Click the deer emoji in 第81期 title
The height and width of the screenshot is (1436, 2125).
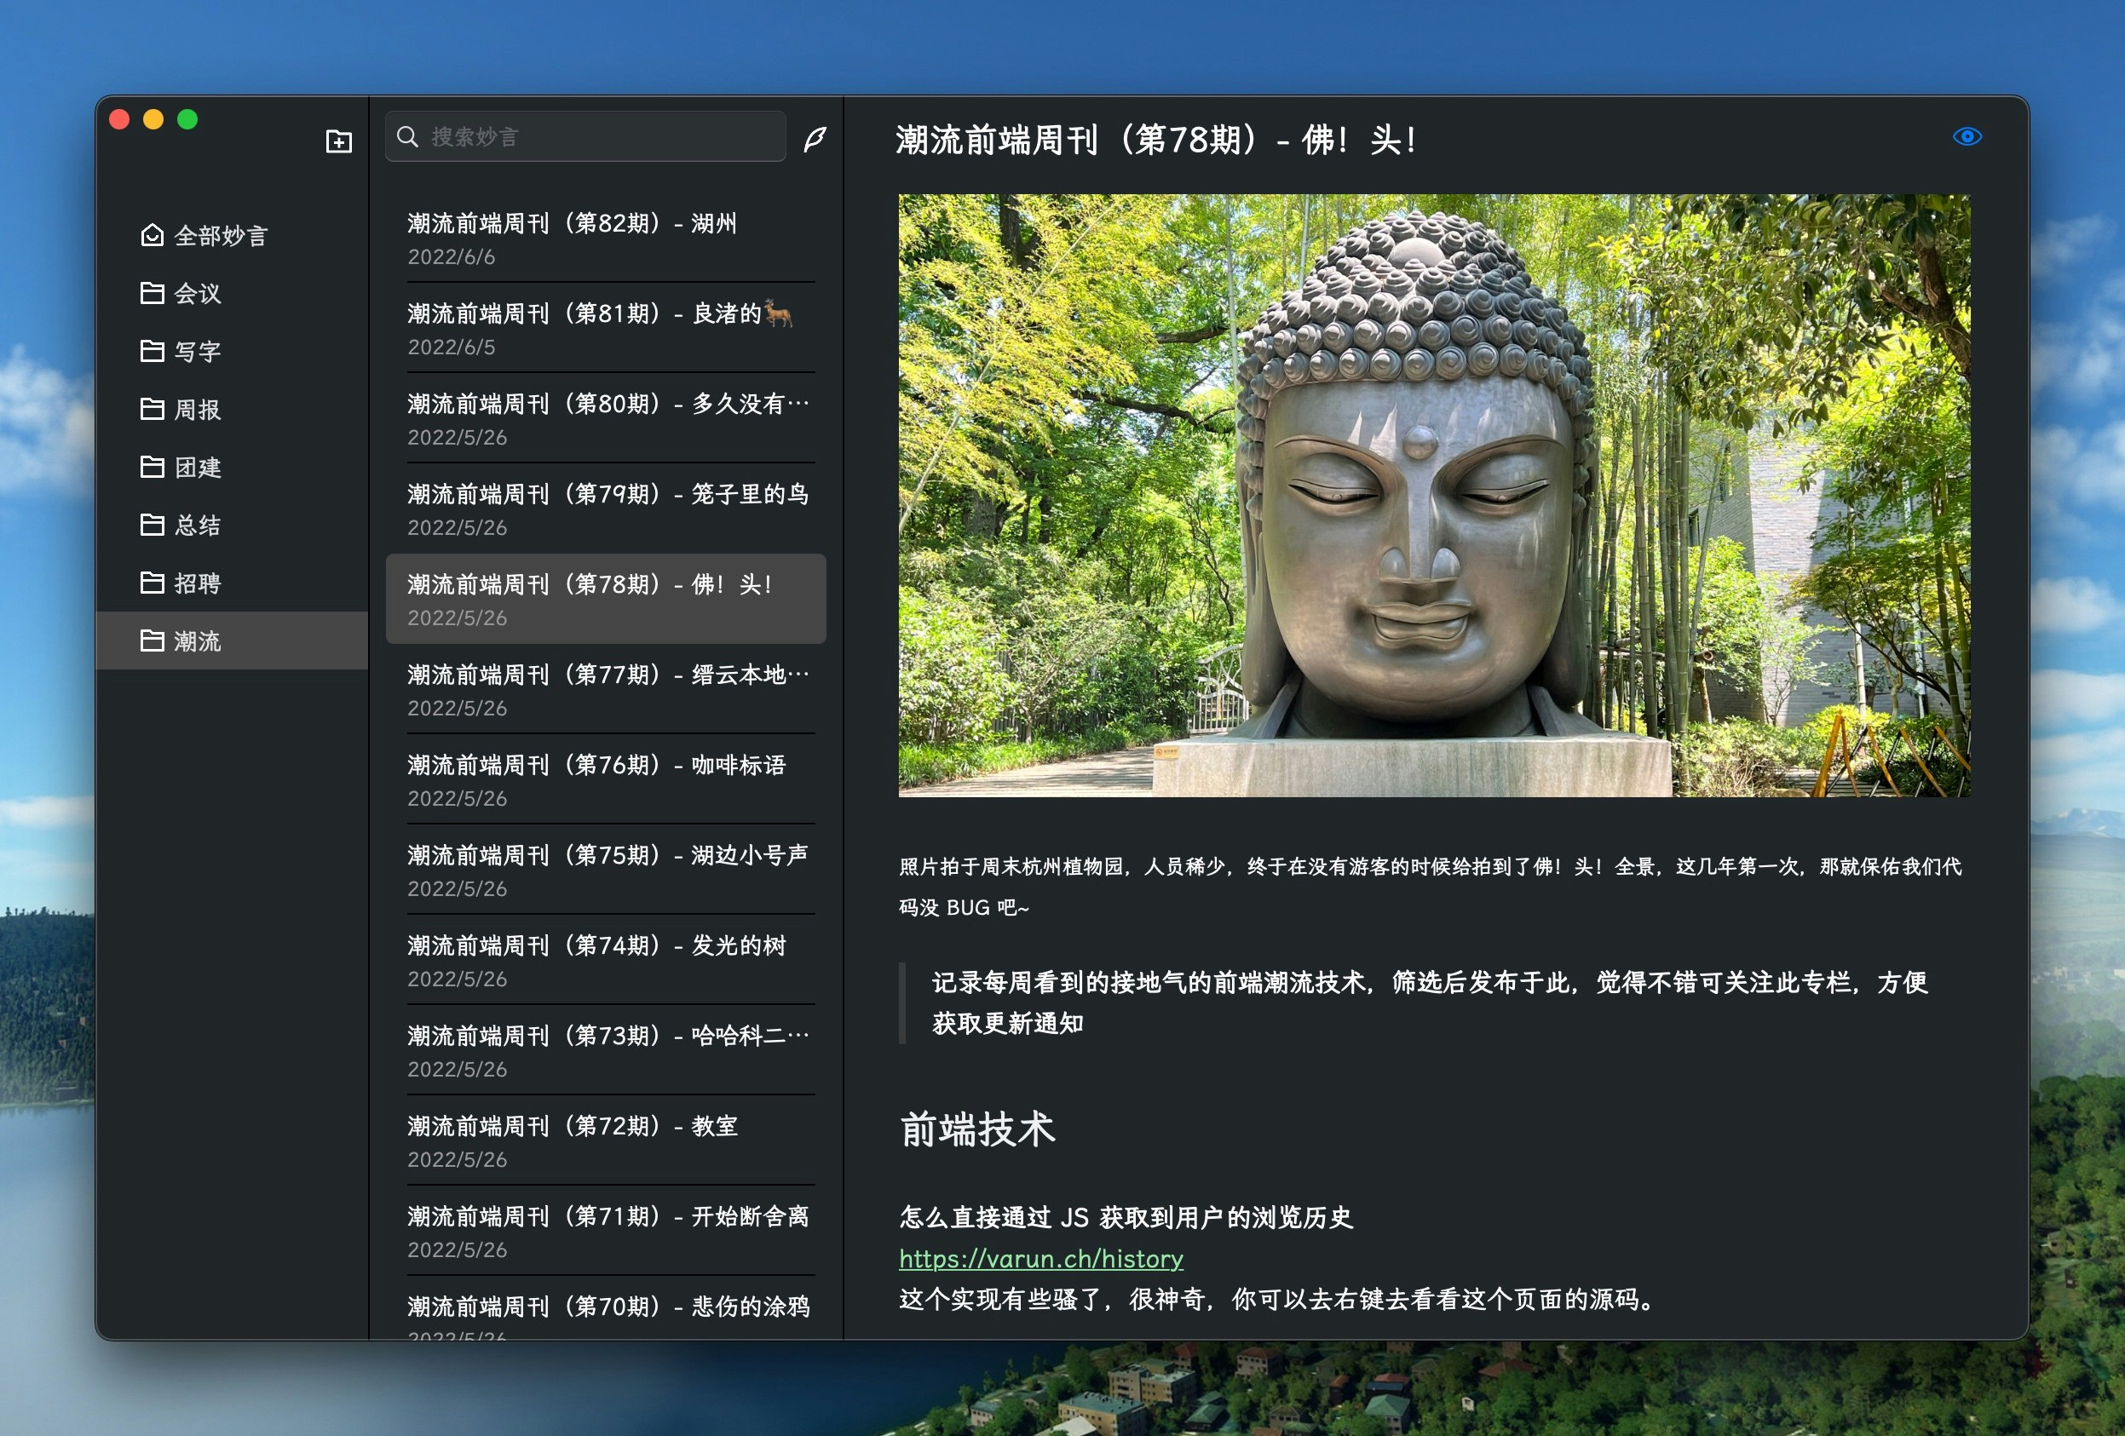[x=778, y=313]
